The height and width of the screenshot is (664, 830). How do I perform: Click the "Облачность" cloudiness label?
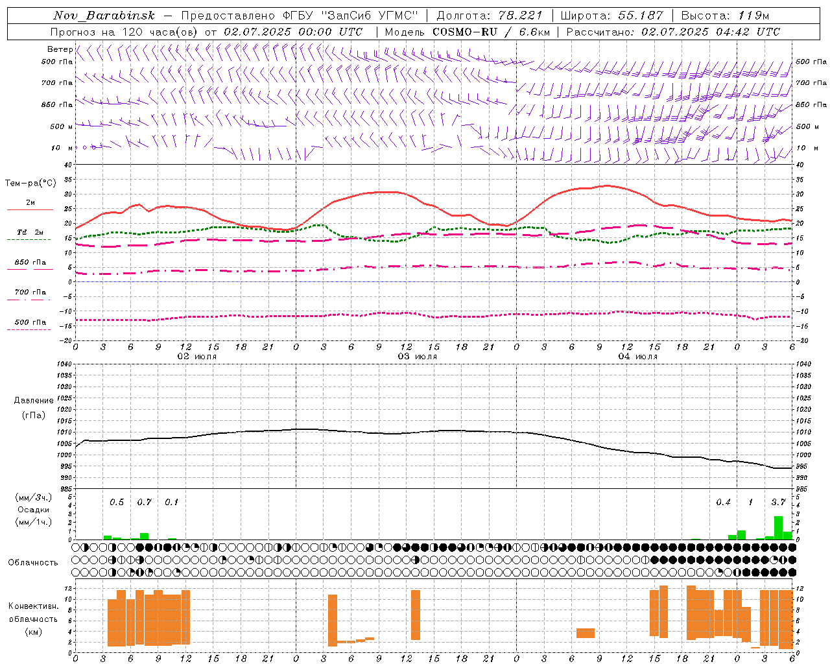tap(33, 563)
